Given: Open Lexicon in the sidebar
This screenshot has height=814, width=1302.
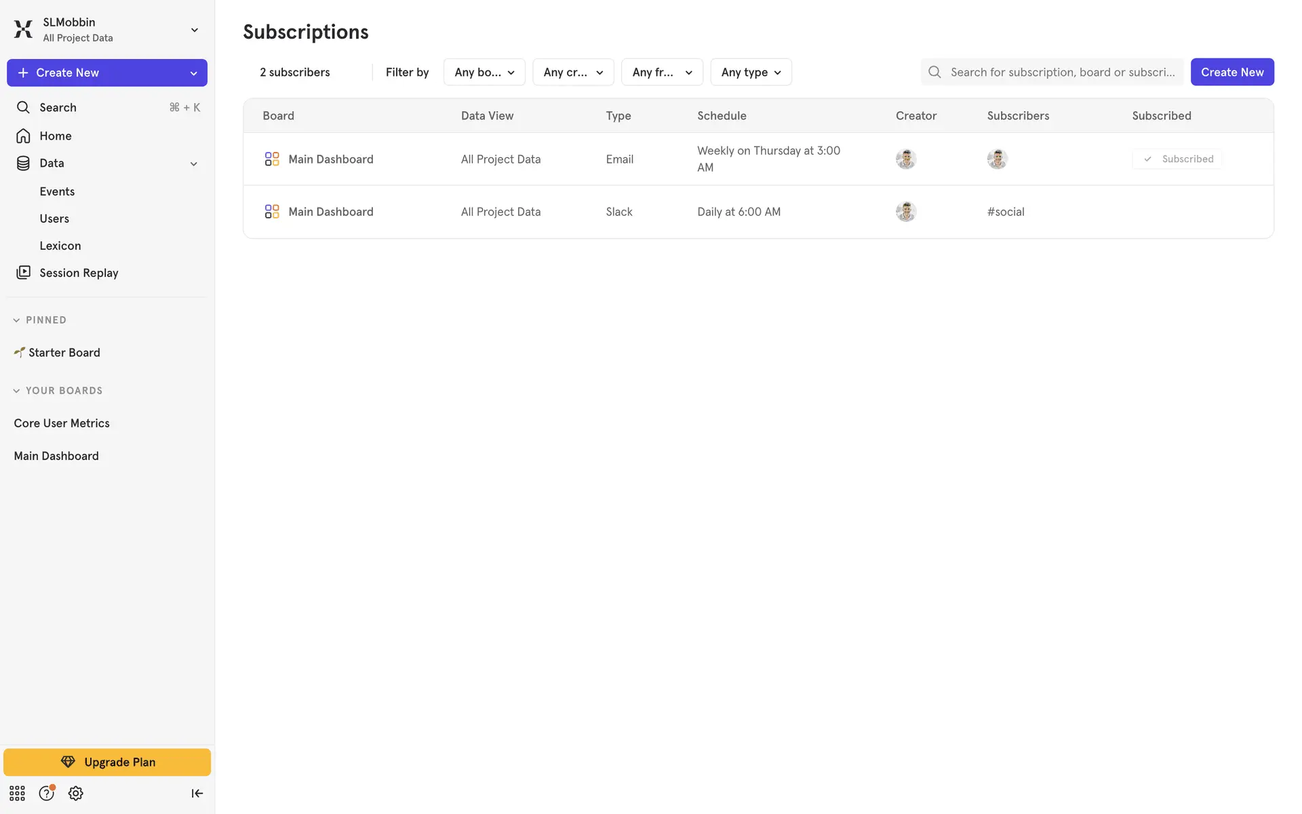Looking at the screenshot, I should [x=60, y=246].
